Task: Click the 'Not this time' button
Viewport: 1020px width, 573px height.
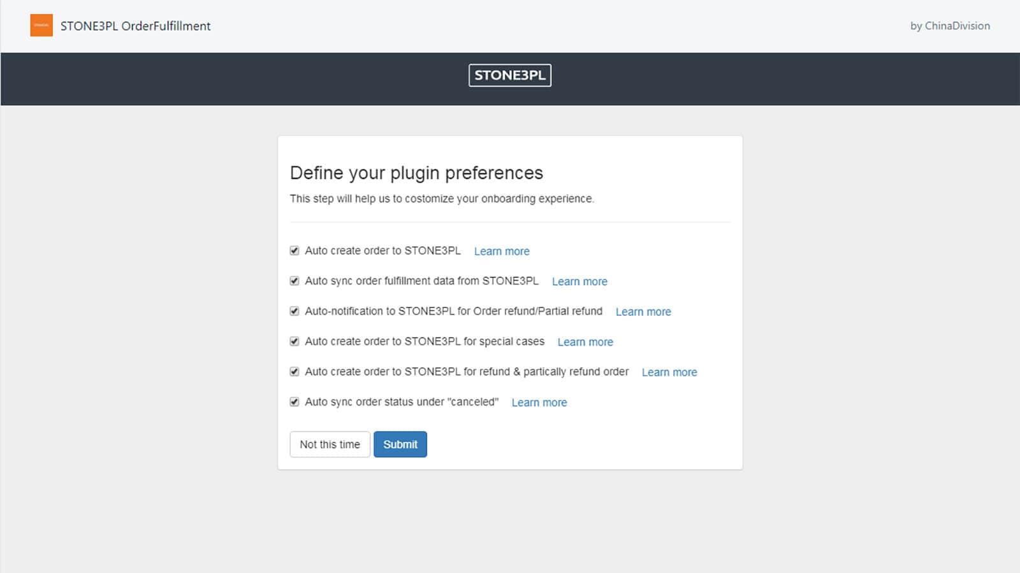Action: 330,444
